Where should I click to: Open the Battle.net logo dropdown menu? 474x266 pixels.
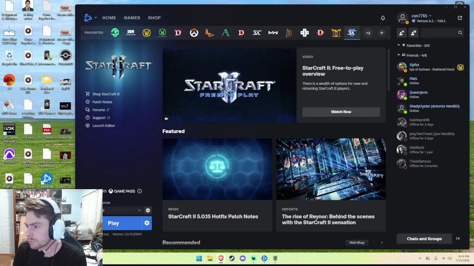90,18
